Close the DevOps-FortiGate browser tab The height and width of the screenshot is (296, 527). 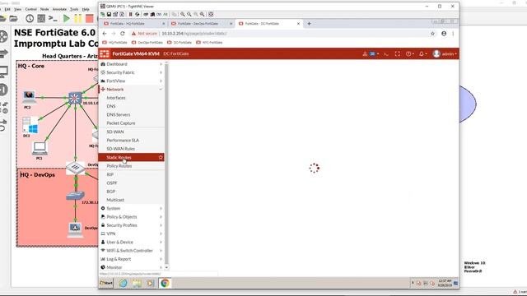point(231,24)
